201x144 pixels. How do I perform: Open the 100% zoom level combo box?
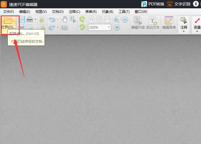coord(100,27)
